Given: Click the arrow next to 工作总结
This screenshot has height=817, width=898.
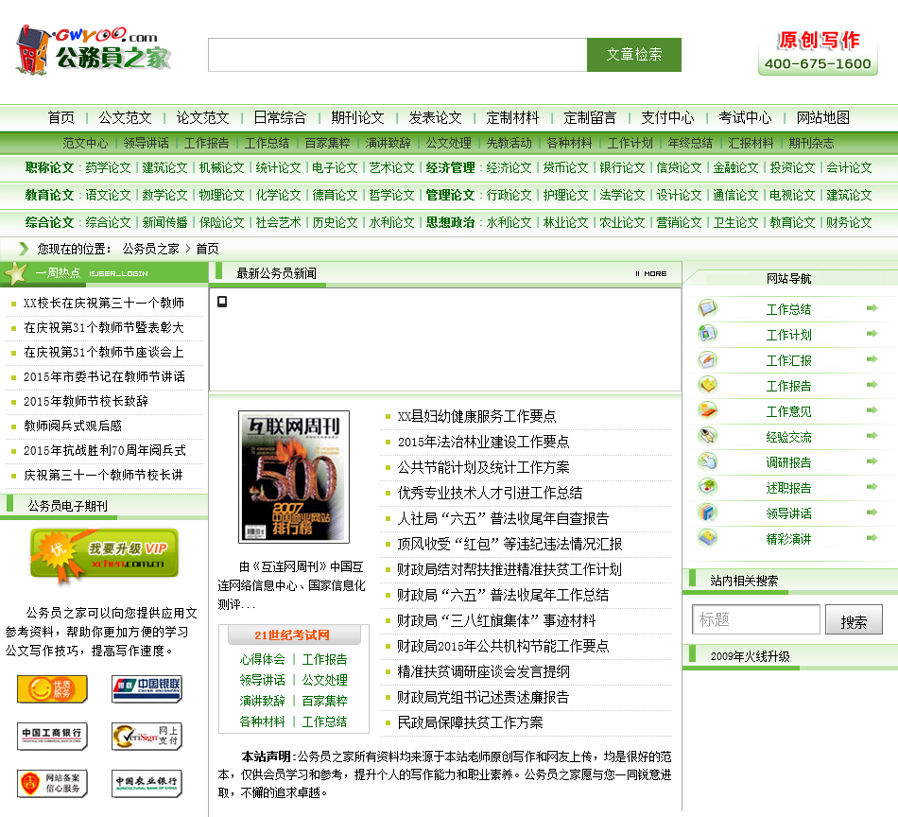Looking at the screenshot, I should click(x=872, y=308).
